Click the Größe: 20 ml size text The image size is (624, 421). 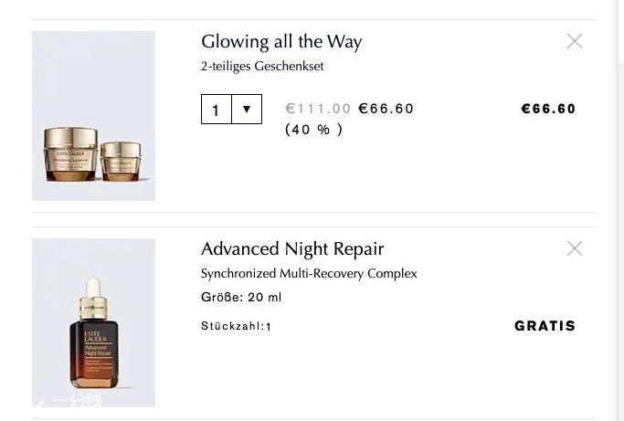click(241, 297)
